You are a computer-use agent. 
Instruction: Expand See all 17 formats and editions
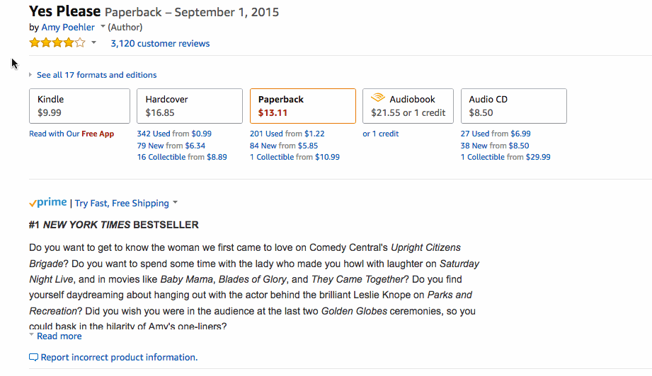point(96,75)
